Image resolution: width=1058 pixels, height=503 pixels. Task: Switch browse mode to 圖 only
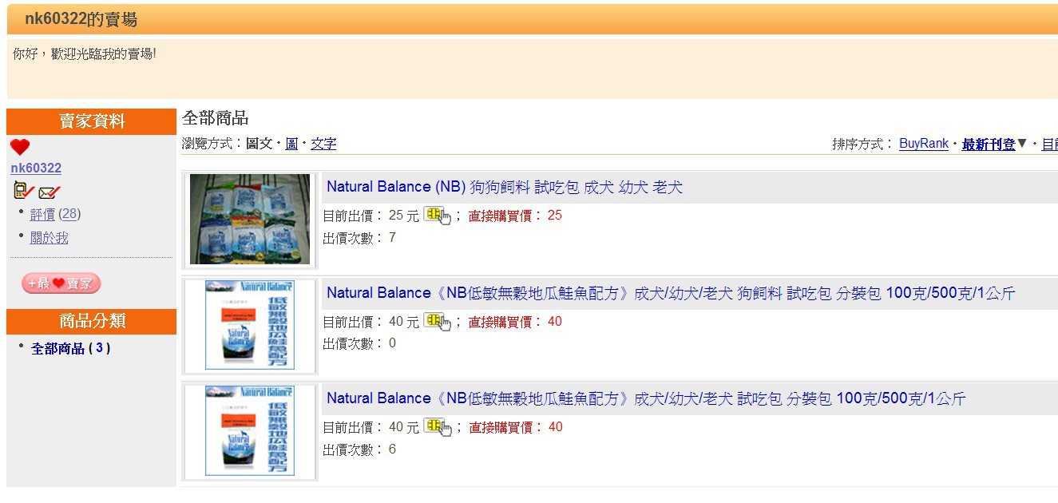pos(291,144)
